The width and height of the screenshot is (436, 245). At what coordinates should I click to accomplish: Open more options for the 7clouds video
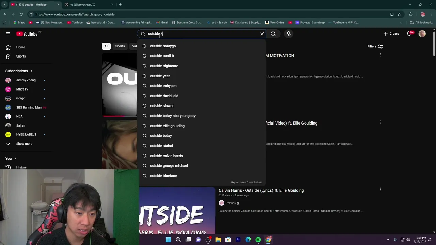click(x=381, y=190)
